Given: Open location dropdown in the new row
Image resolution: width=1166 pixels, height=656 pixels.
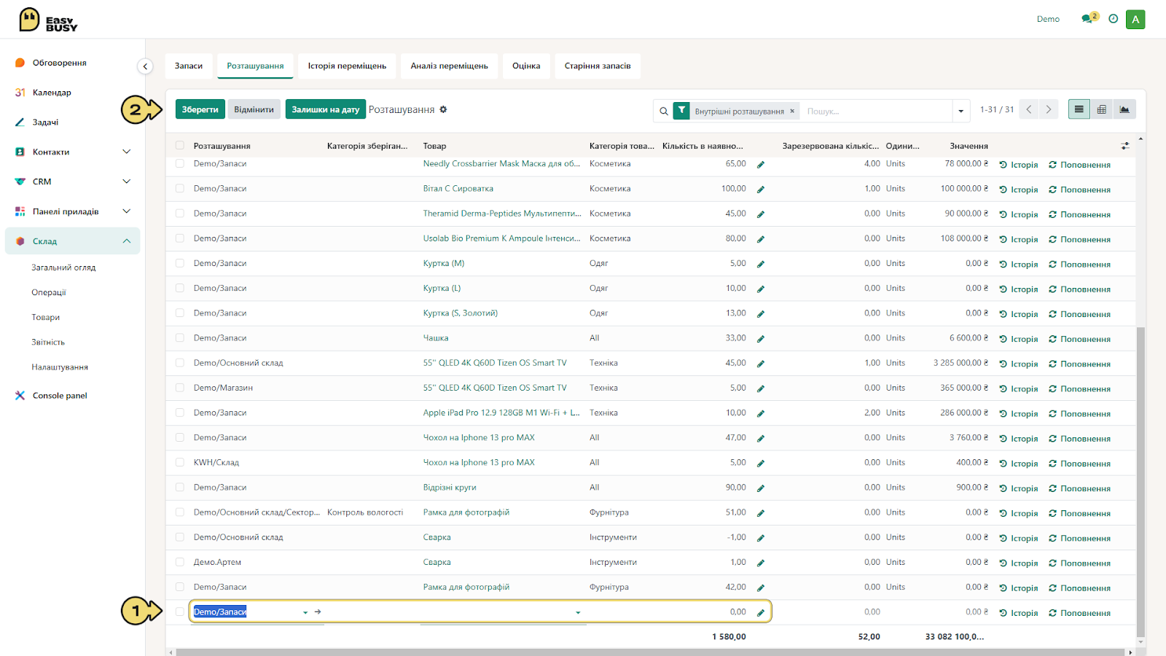Looking at the screenshot, I should [305, 612].
